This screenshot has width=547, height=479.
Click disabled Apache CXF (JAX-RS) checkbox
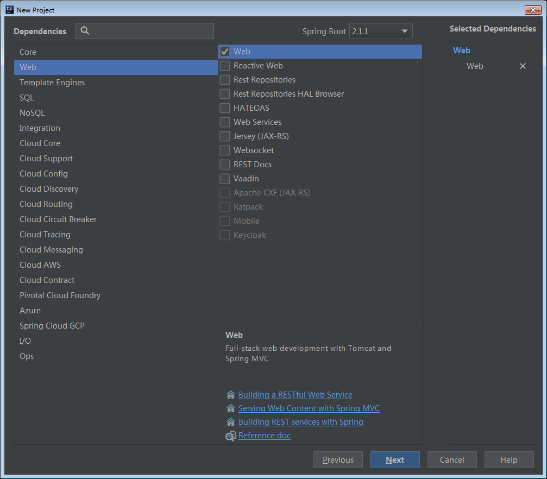[225, 193]
